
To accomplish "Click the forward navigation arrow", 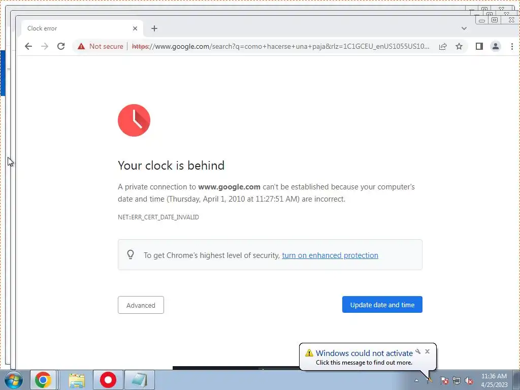I will click(x=45, y=46).
